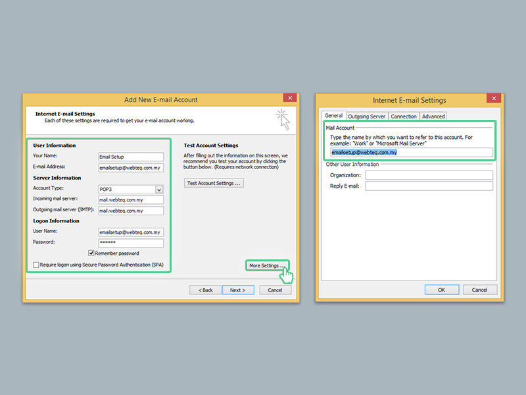Close the Add New E-mail Account dialog
This screenshot has height=395, width=526.
(x=290, y=97)
